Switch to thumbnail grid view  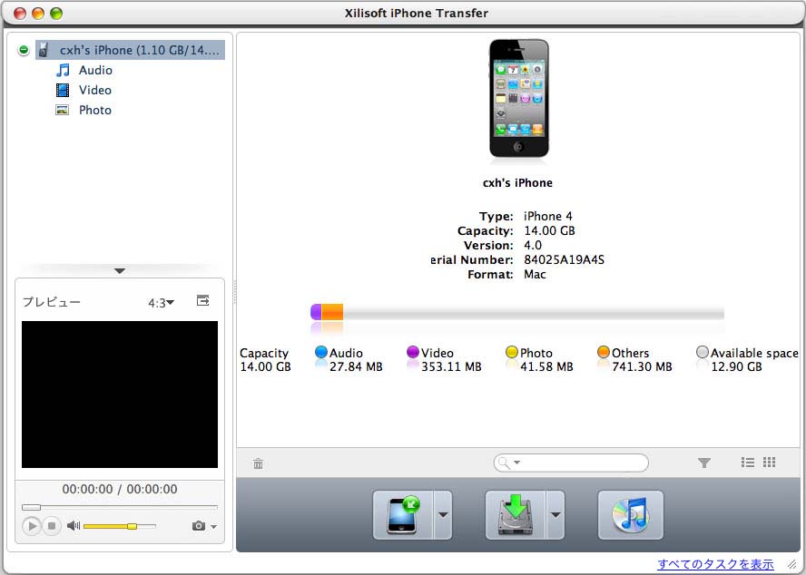(x=770, y=463)
